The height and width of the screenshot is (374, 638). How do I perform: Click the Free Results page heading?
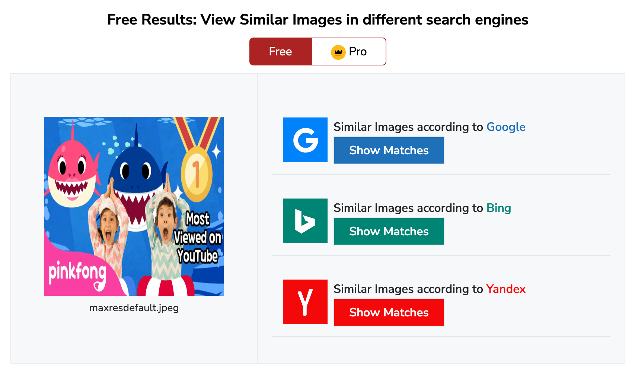pos(318,20)
